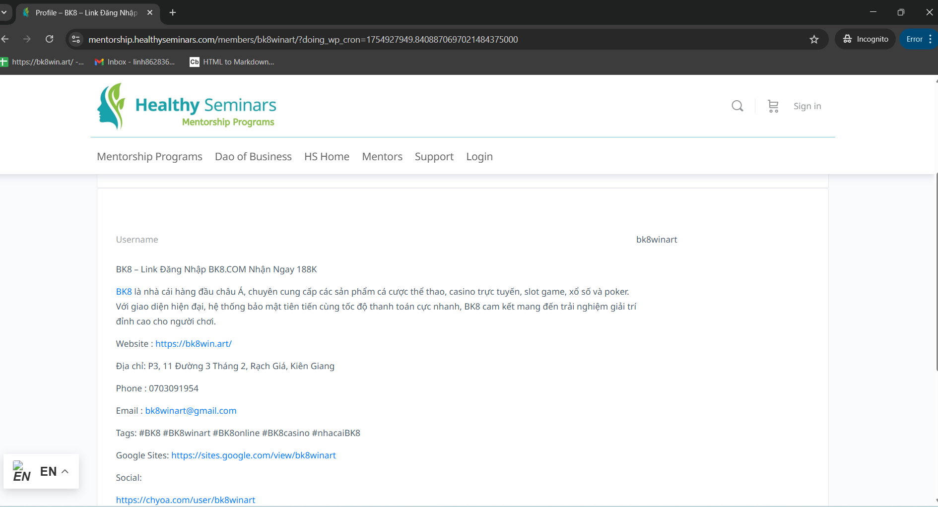Click Sign in link

pos(807,106)
